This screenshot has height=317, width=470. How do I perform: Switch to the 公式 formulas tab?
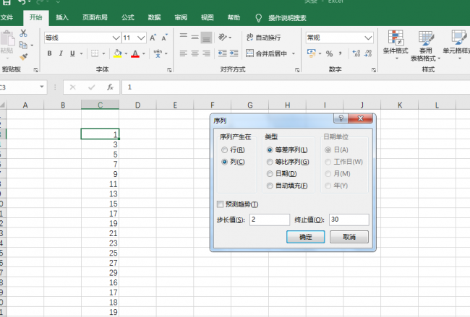pyautogui.click(x=128, y=17)
